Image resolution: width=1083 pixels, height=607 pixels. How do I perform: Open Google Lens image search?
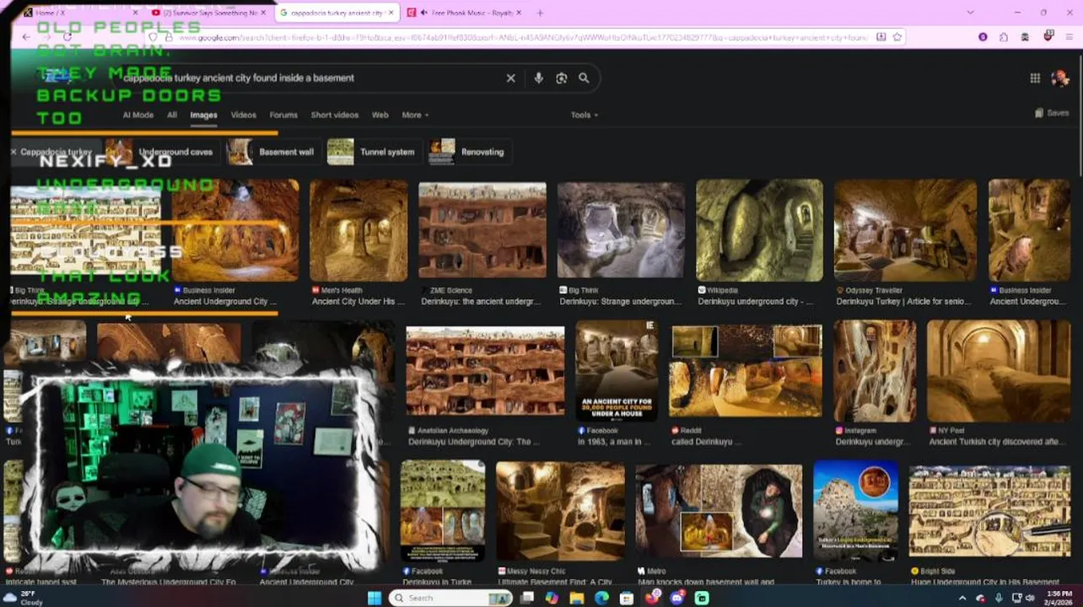(x=561, y=78)
